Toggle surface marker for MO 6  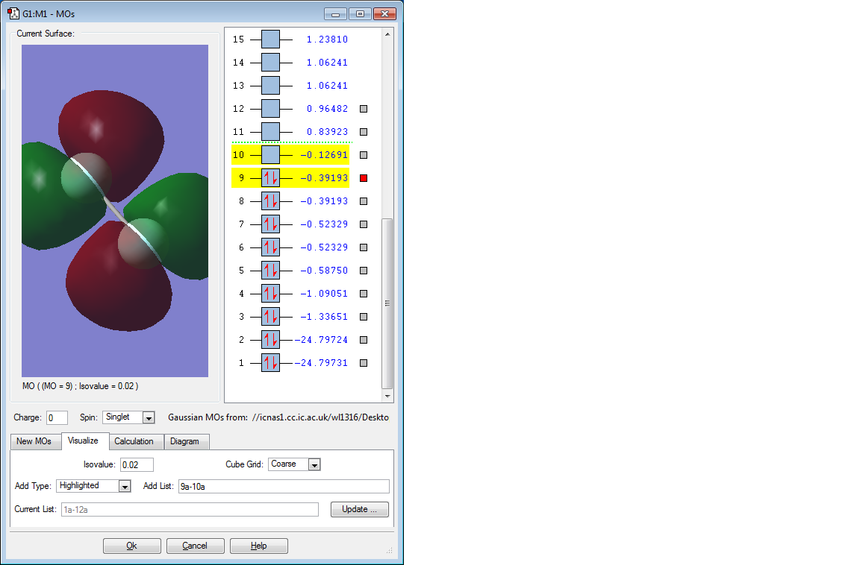(x=364, y=247)
